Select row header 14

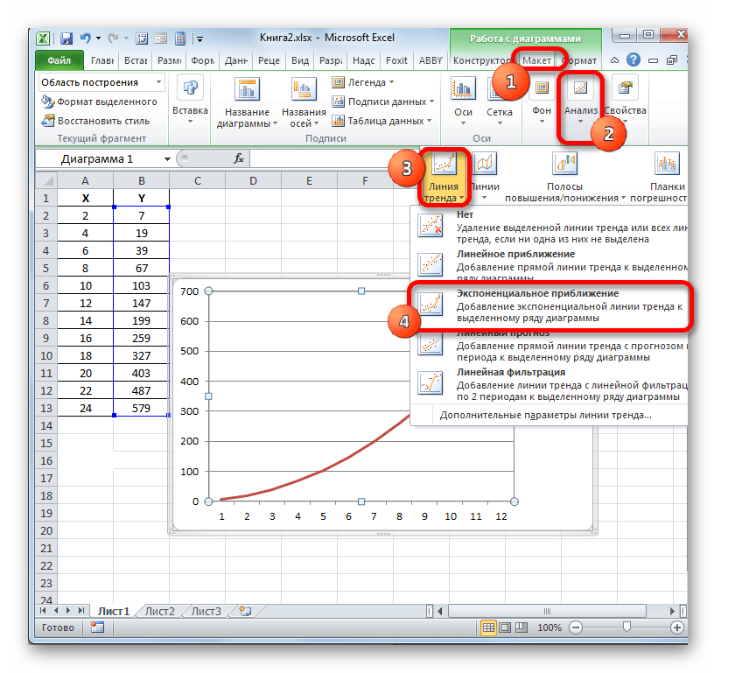[45, 425]
